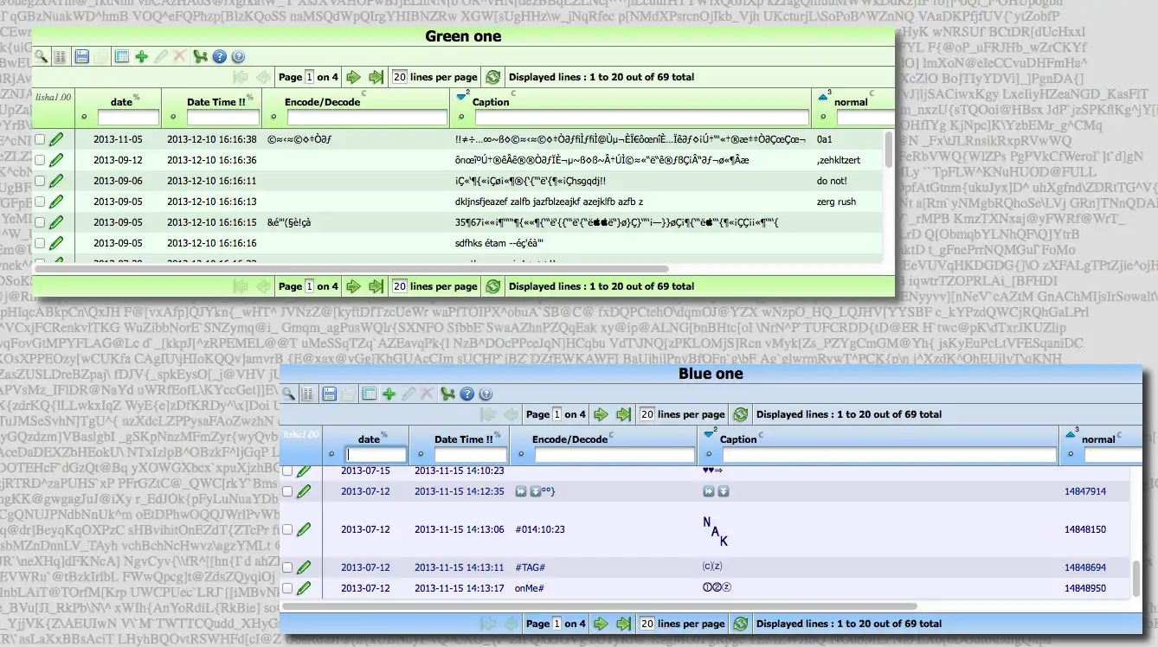Viewport: 1158px width, 647px height.
Task: Open value 14847914 in Blue one
Action: pos(1085,491)
